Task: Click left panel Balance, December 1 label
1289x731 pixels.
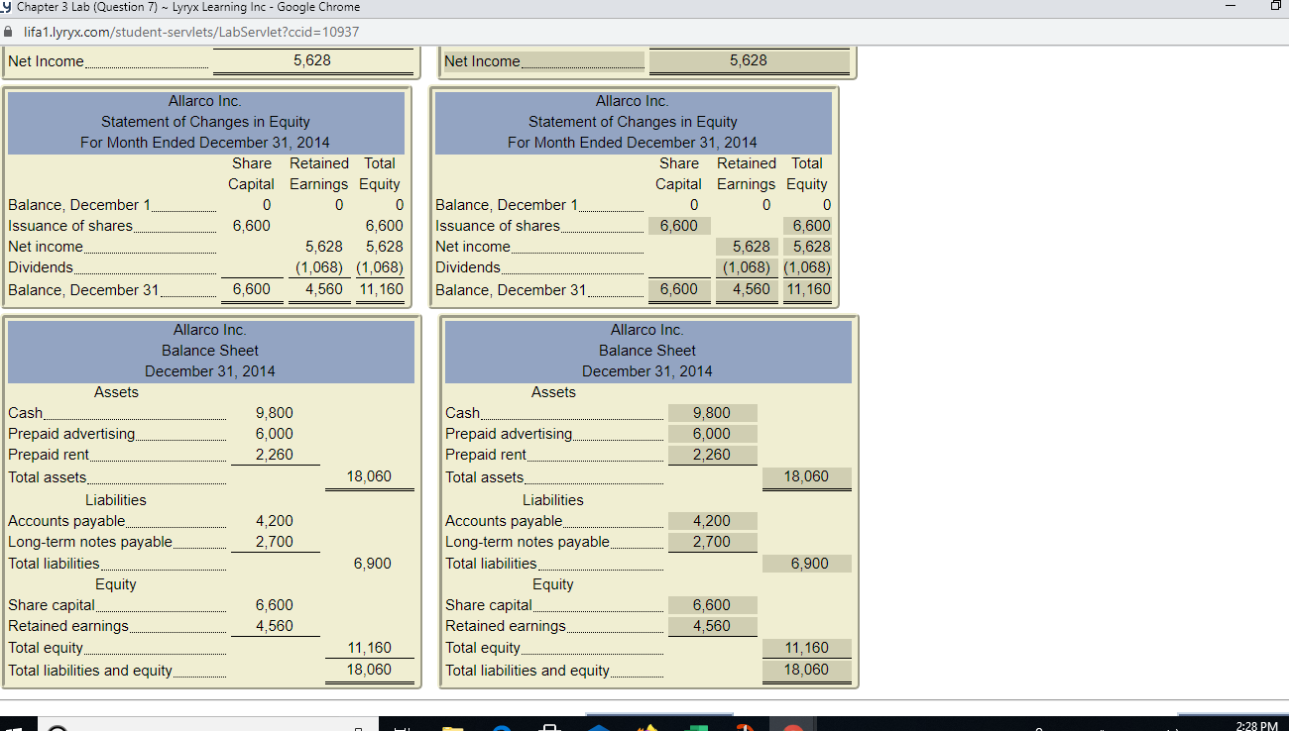Action: (x=79, y=205)
